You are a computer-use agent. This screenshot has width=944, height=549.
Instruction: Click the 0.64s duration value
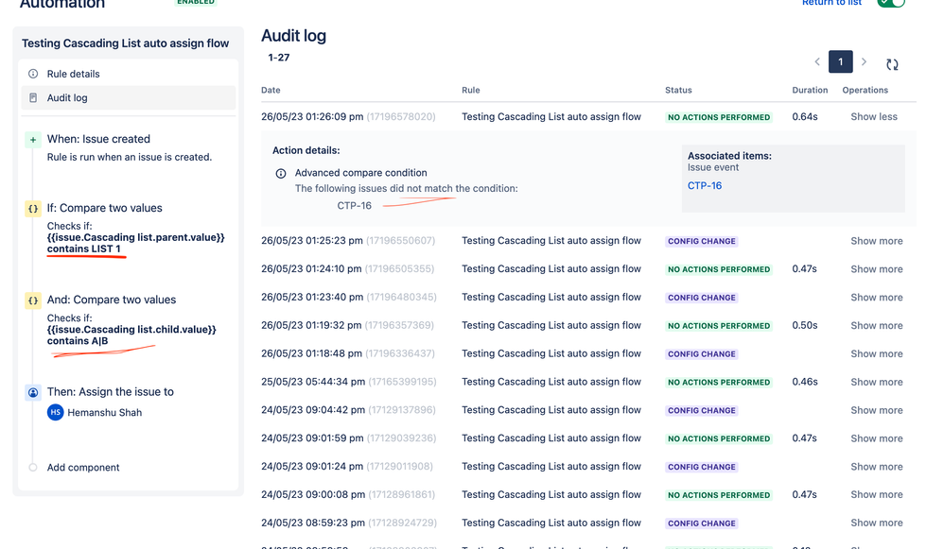pyautogui.click(x=805, y=116)
